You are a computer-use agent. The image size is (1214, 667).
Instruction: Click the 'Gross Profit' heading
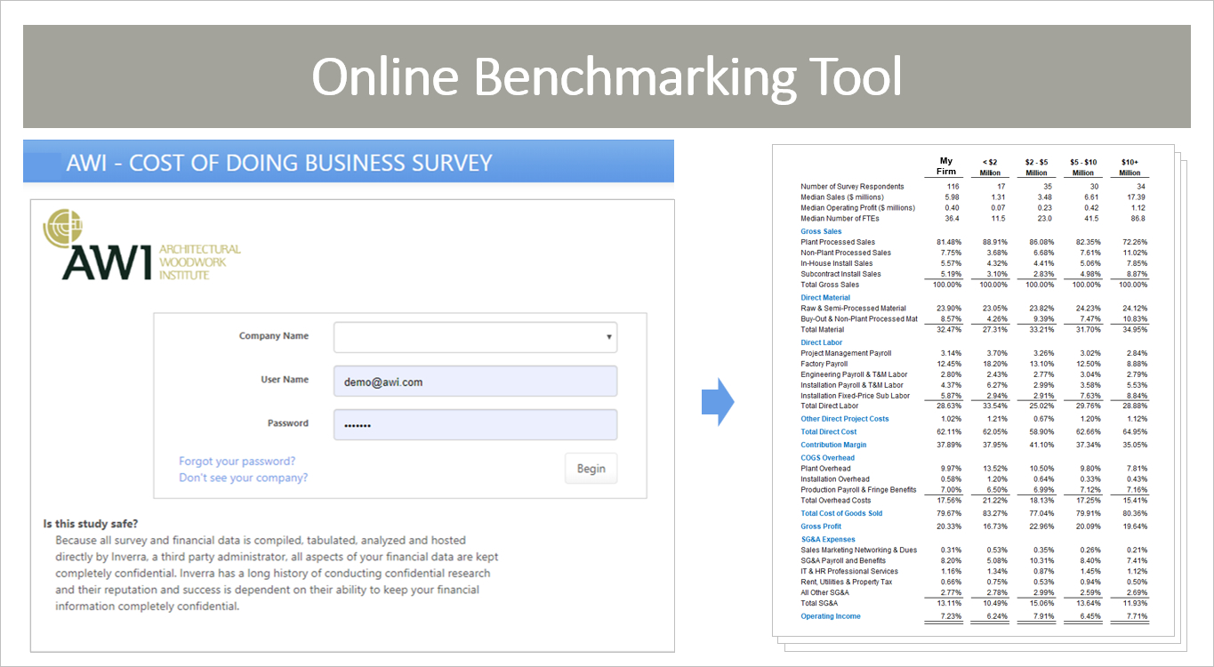click(x=821, y=526)
